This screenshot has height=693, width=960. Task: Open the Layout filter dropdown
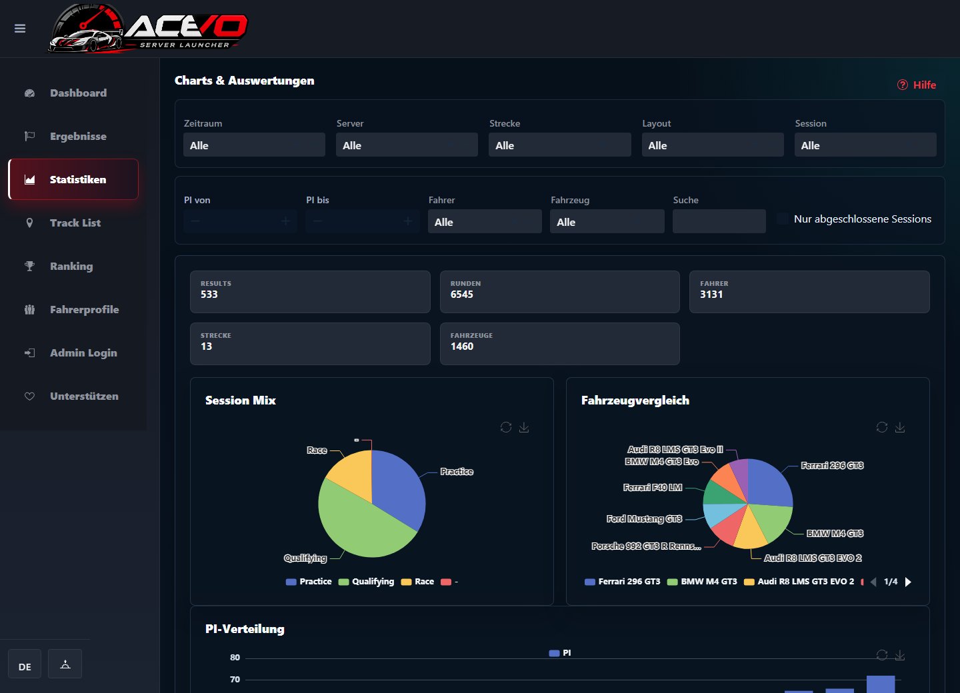[713, 145]
